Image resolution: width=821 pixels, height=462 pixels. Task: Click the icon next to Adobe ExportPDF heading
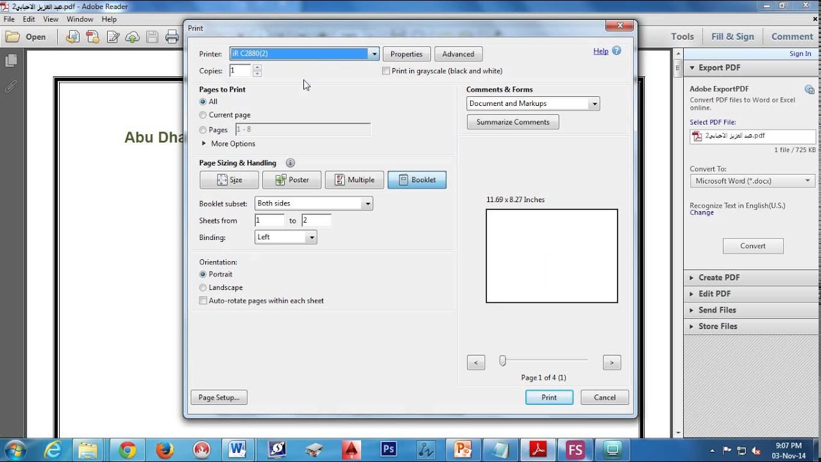(x=809, y=89)
